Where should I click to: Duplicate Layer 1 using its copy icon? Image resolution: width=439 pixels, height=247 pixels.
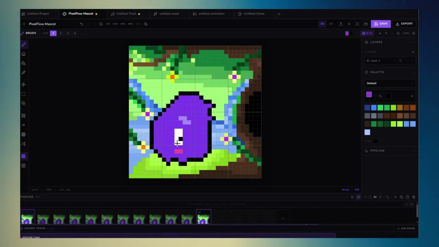400,61
